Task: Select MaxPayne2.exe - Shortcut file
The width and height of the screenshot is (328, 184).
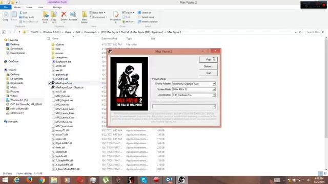Action: coord(69,87)
